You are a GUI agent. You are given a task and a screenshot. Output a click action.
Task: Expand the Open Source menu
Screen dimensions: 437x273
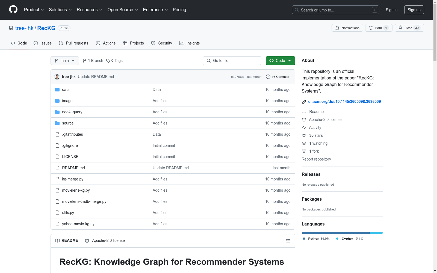click(123, 10)
